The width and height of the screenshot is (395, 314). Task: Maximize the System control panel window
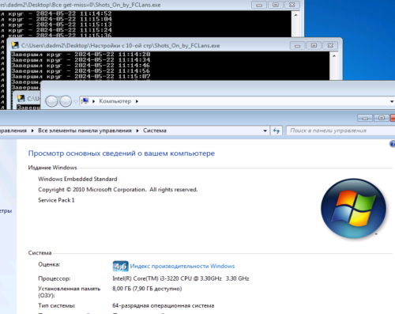[381, 118]
